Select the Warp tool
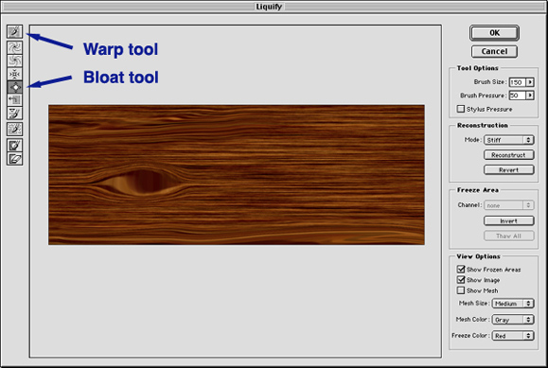 pyautogui.click(x=15, y=32)
